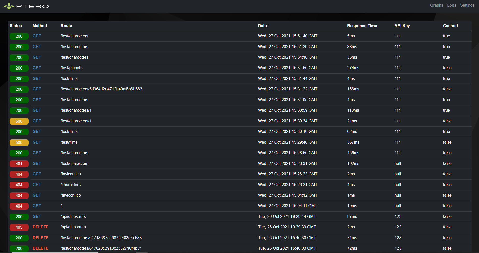
Task: Click cached value false in /test/planets row
Action: [447, 68]
